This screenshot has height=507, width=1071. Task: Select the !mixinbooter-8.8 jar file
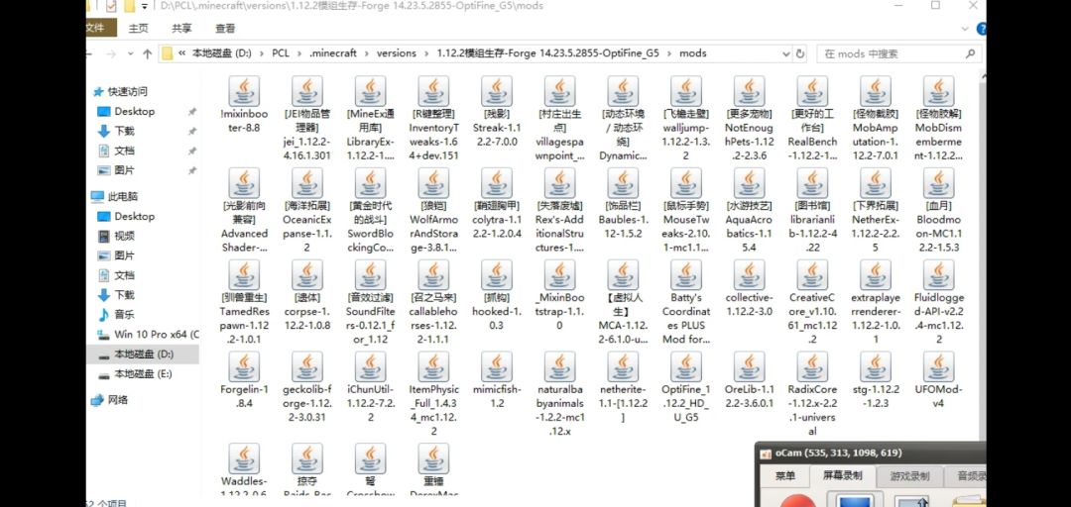(x=244, y=104)
